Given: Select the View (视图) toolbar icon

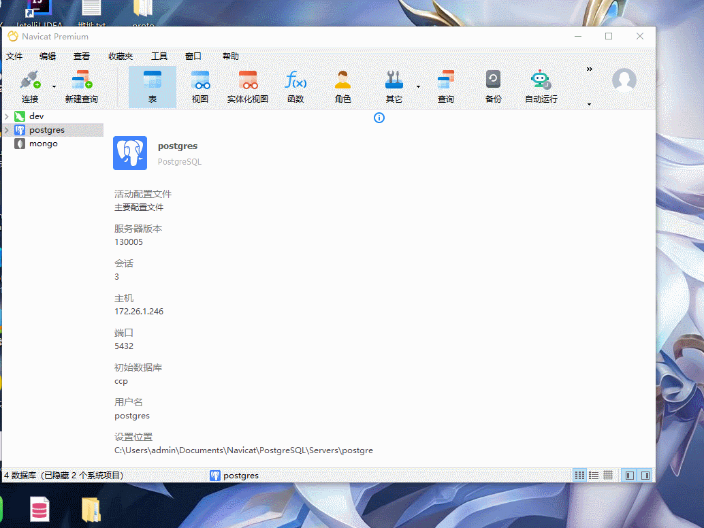Looking at the screenshot, I should 199,86.
